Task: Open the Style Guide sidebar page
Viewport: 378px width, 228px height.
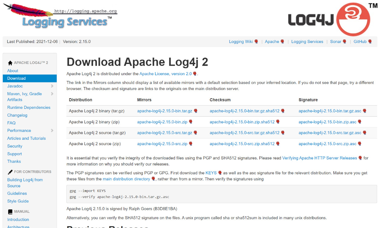Action: [x=18, y=201]
